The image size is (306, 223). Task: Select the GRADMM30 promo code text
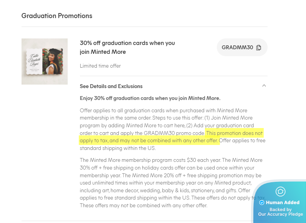pyautogui.click(x=237, y=48)
